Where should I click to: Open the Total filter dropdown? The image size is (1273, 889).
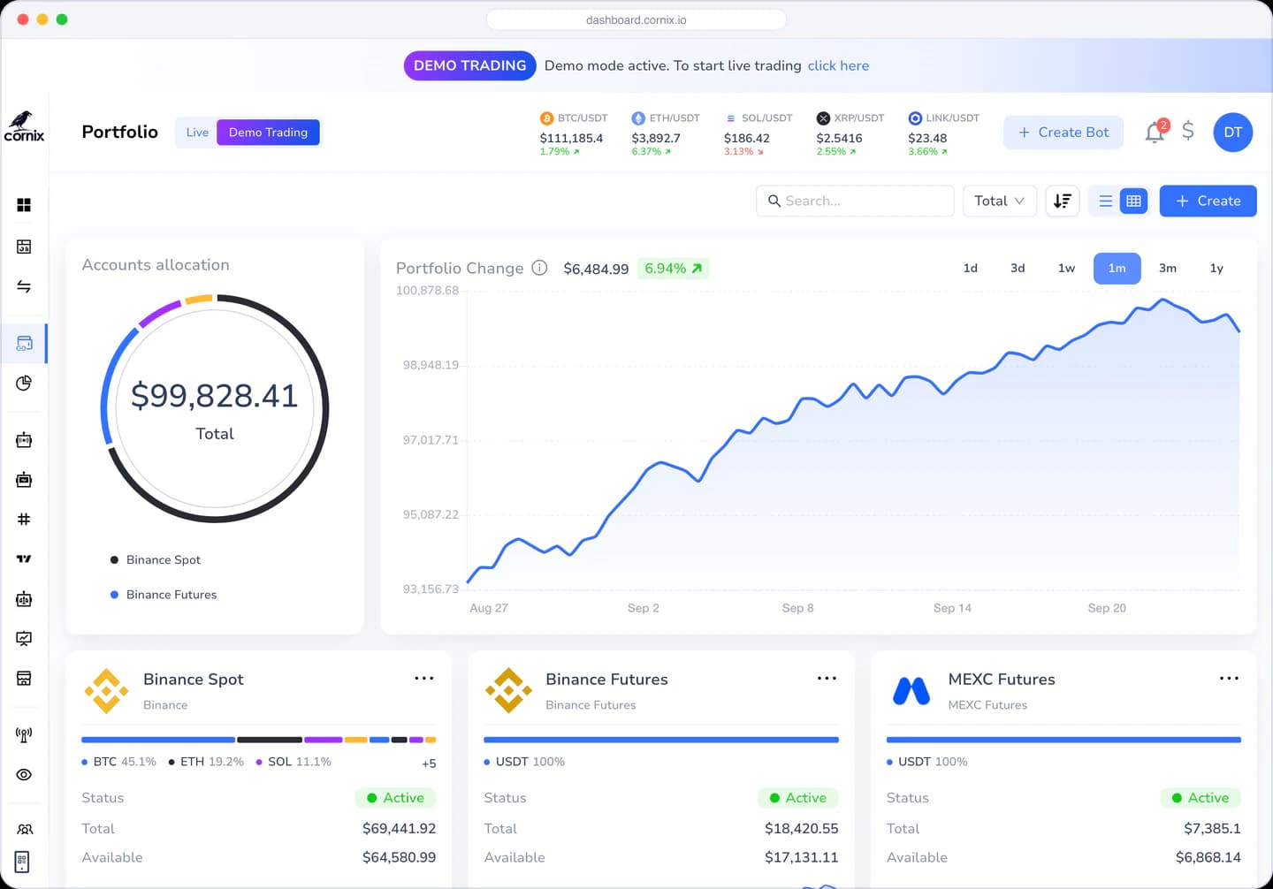pos(999,201)
